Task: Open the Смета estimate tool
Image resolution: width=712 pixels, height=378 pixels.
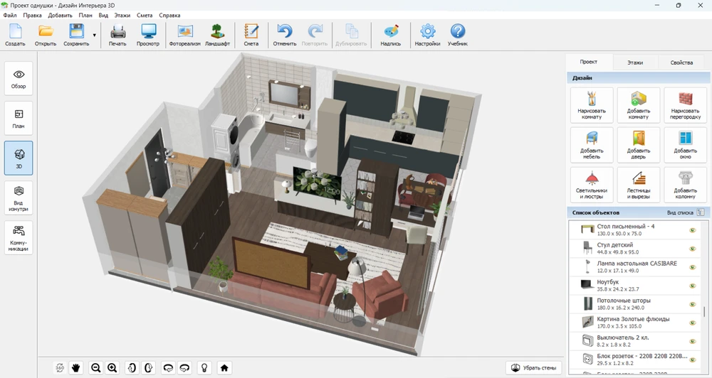Action: coord(251,35)
